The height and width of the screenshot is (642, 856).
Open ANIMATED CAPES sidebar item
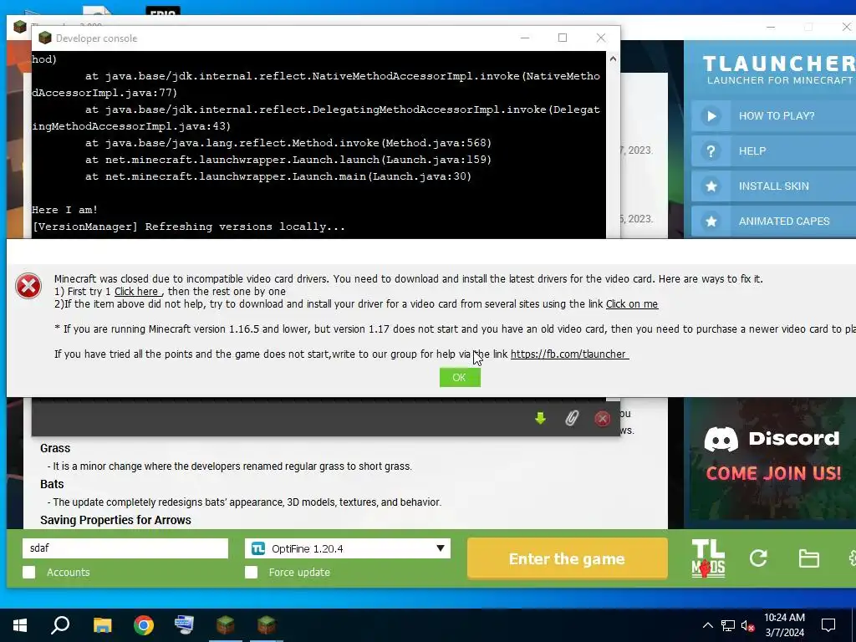click(x=773, y=221)
